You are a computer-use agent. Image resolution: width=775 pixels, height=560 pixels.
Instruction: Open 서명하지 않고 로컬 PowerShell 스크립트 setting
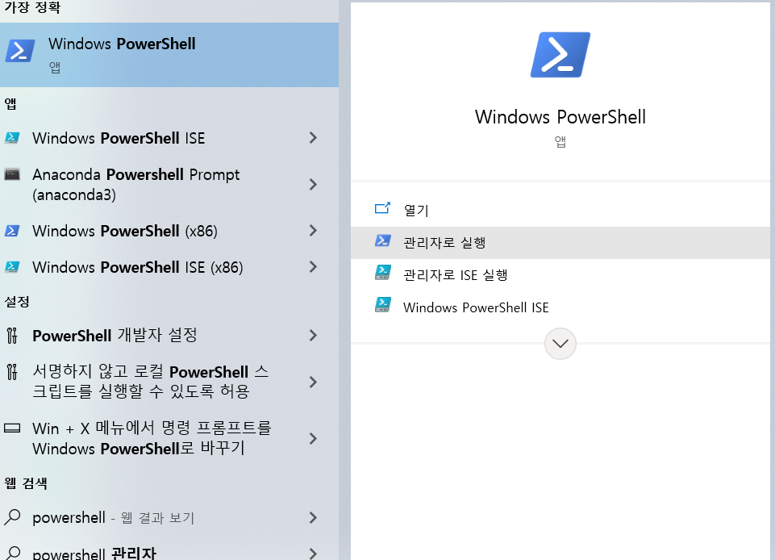169,382
